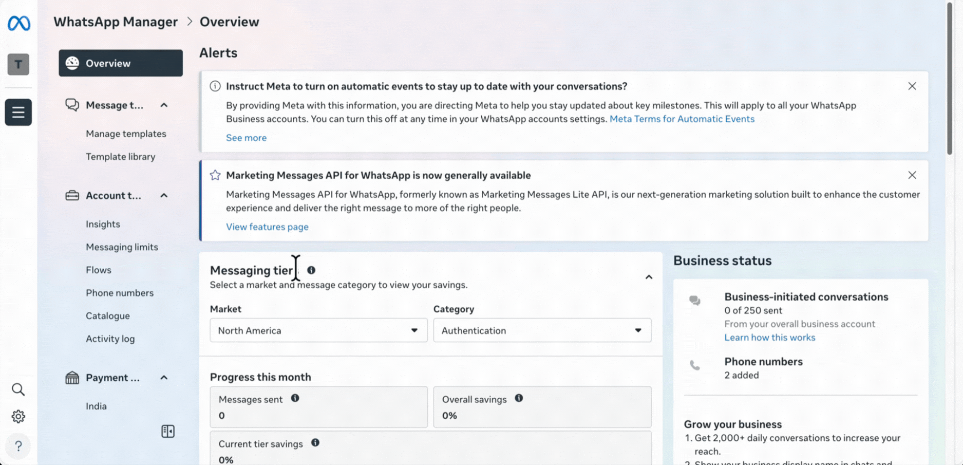The image size is (963, 465).
Task: Click the 'Grow your business' heading
Action: pyautogui.click(x=732, y=424)
